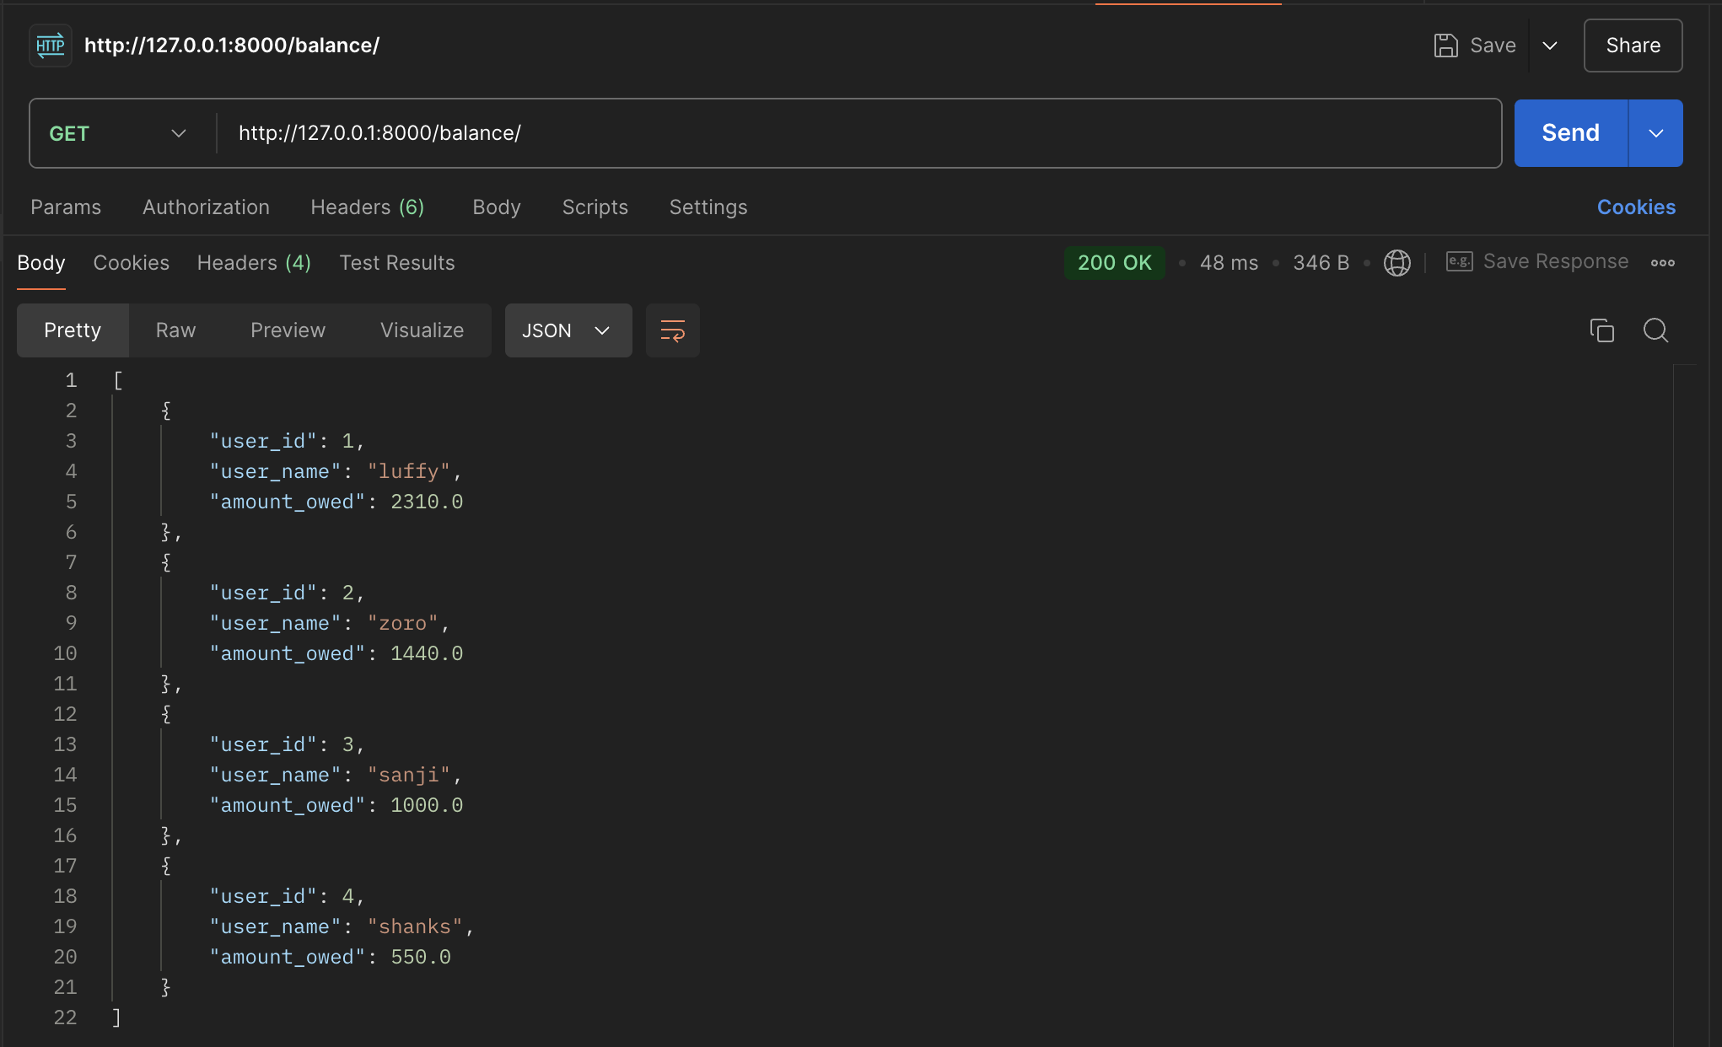
Task: Click the network globe icon
Action: (1396, 263)
